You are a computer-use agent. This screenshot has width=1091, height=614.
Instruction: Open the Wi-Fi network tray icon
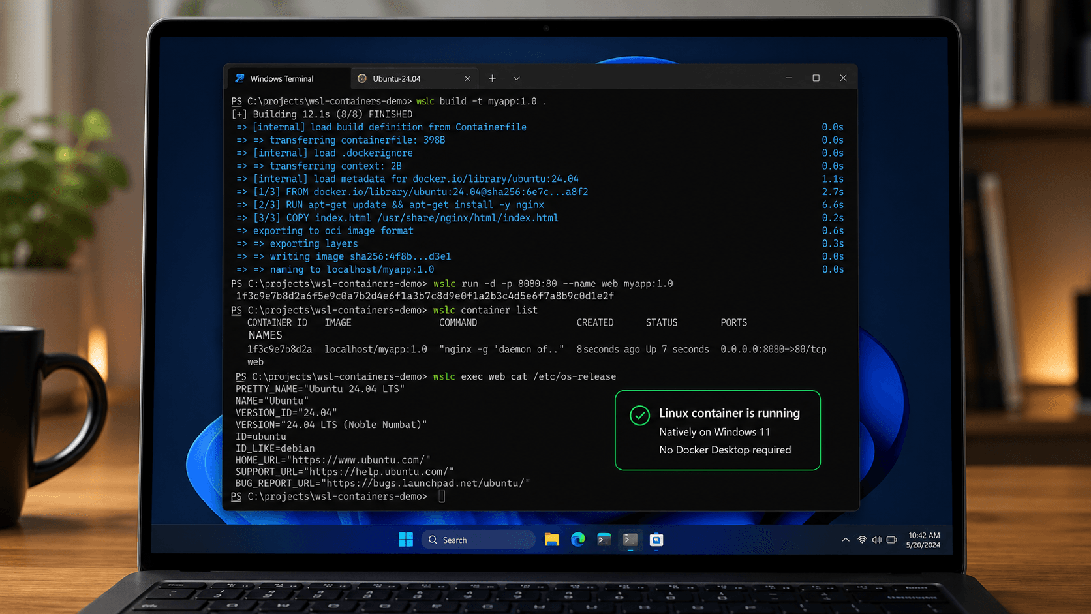pyautogui.click(x=862, y=540)
